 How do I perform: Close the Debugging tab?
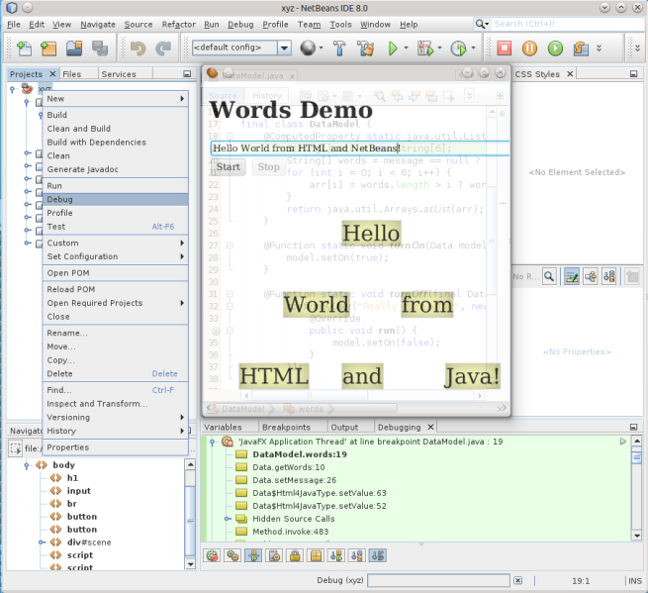click(430, 427)
